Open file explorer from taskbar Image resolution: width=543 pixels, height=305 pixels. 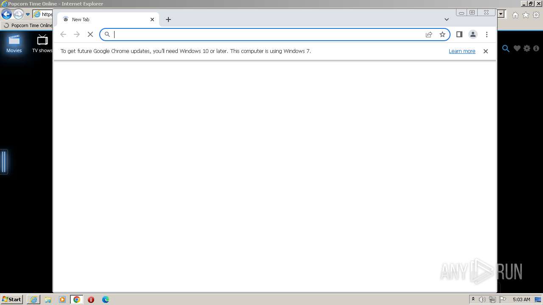(48, 299)
